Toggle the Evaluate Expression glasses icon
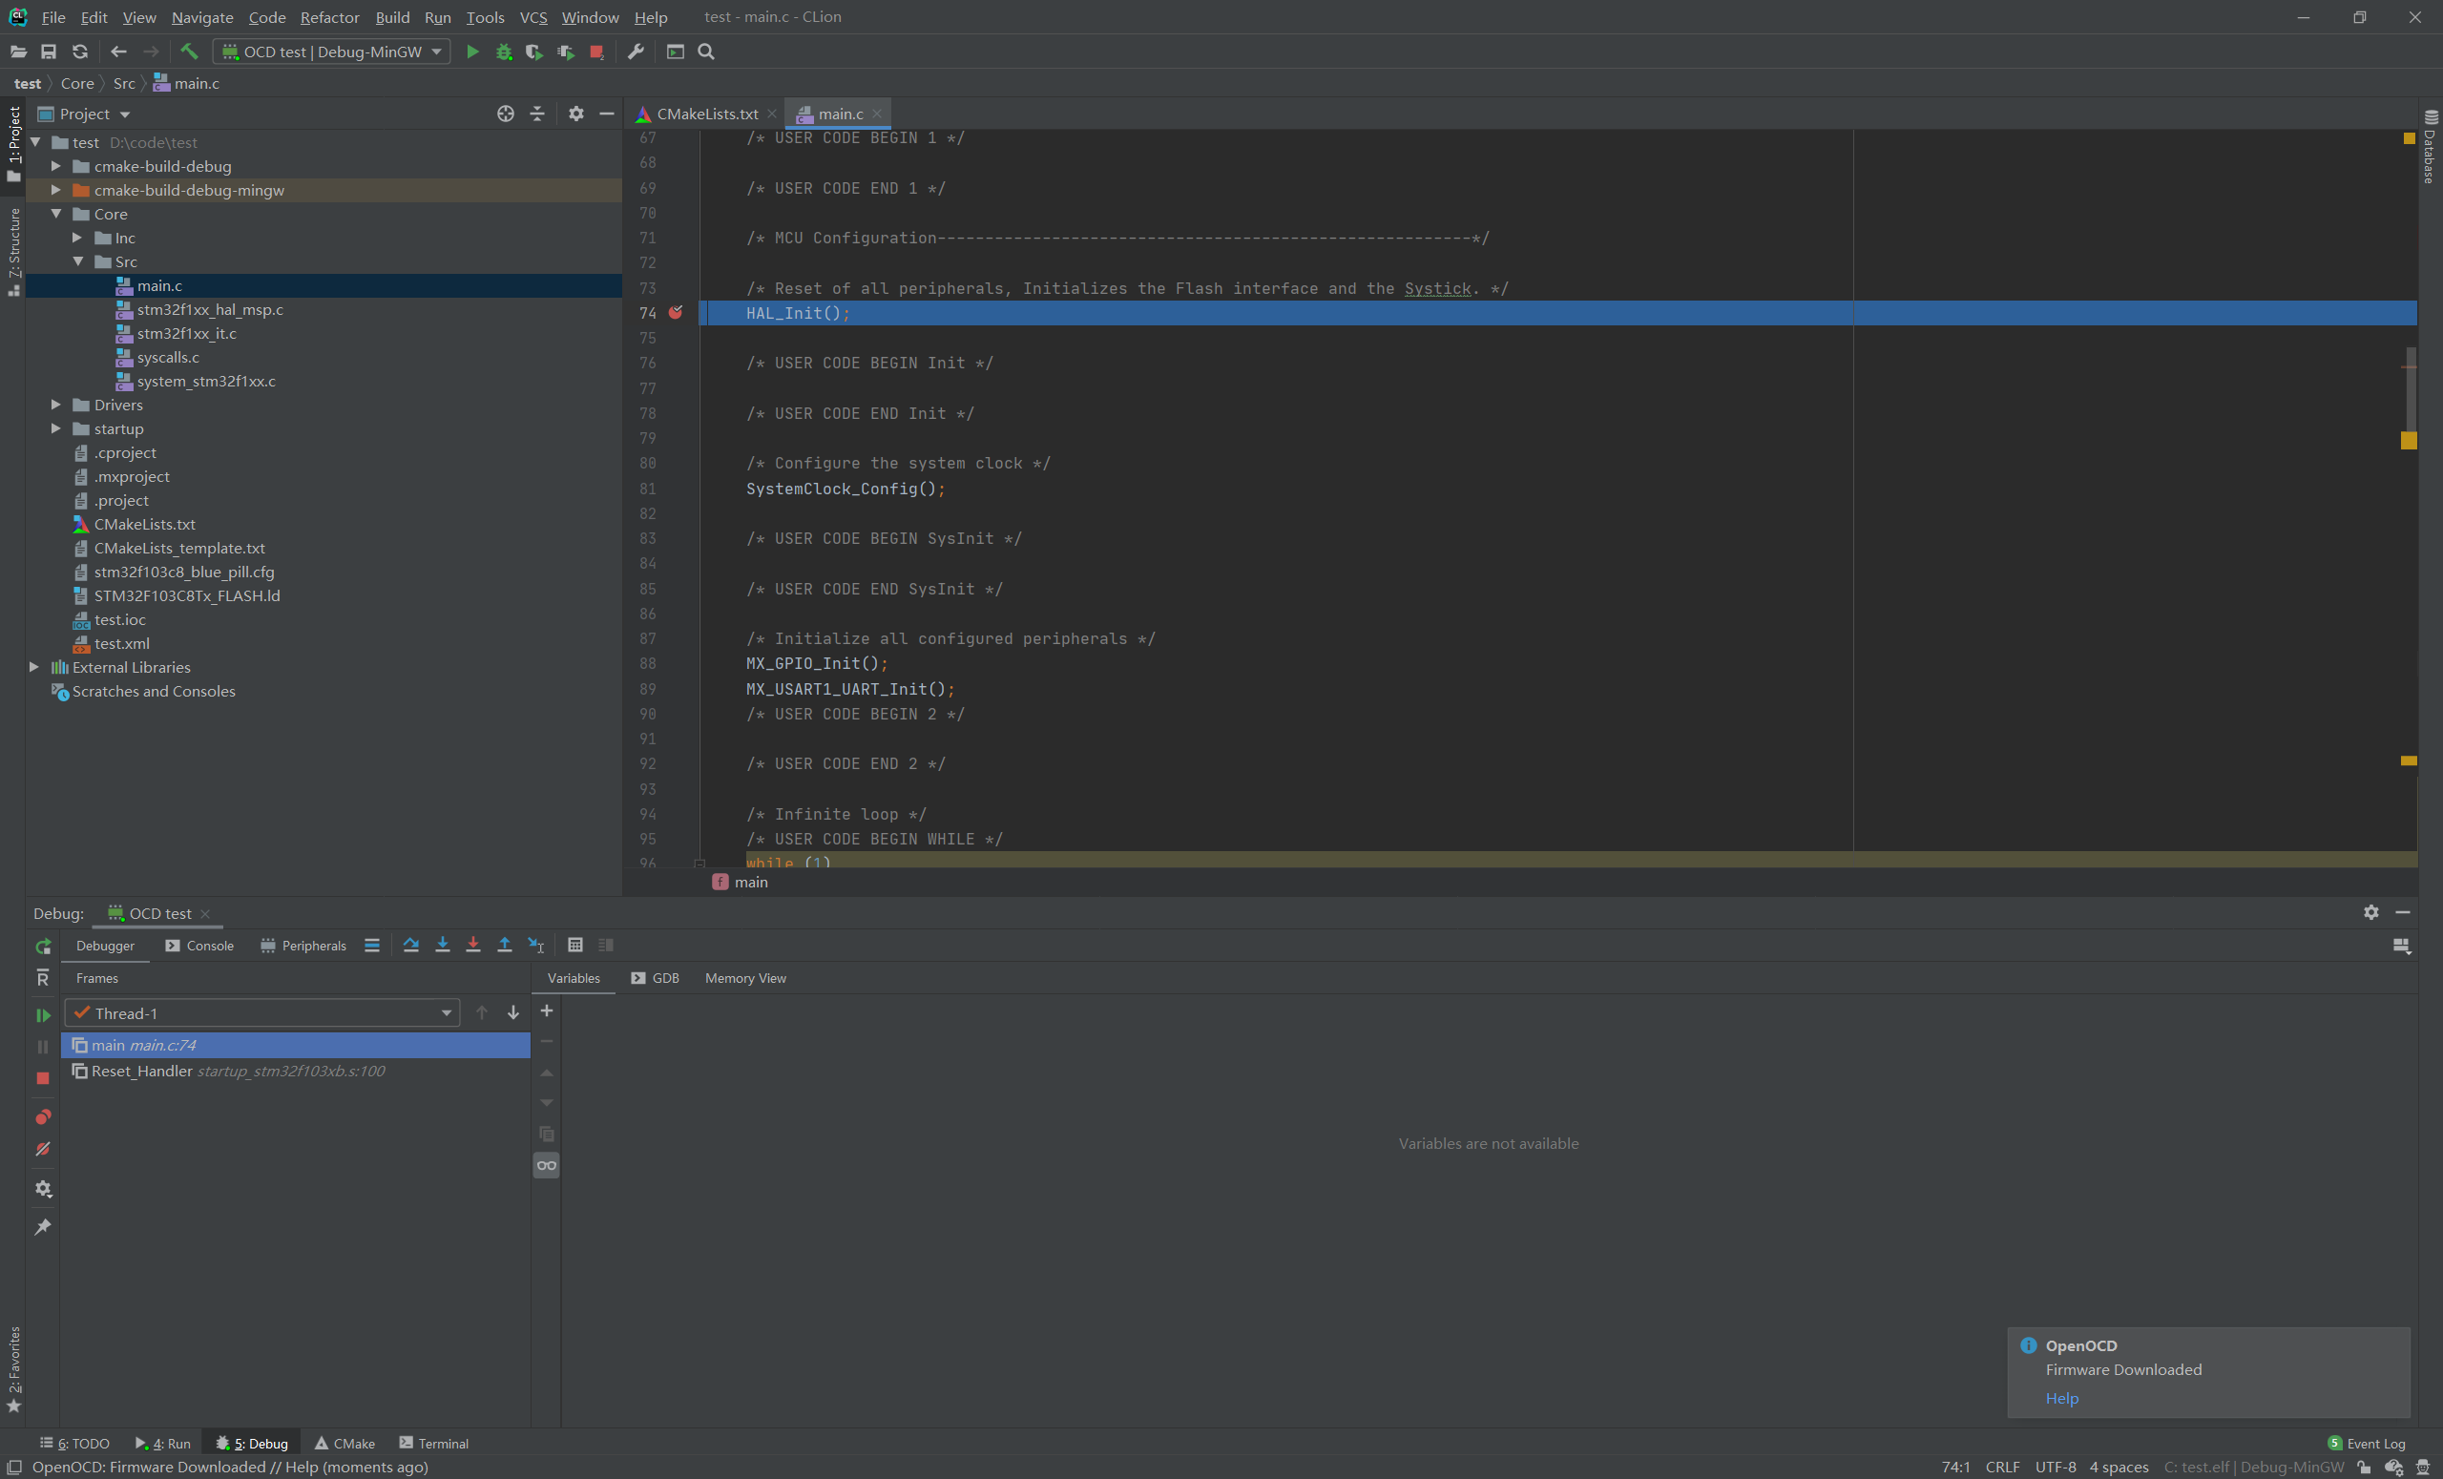This screenshot has width=2443, height=1479. [x=546, y=1166]
